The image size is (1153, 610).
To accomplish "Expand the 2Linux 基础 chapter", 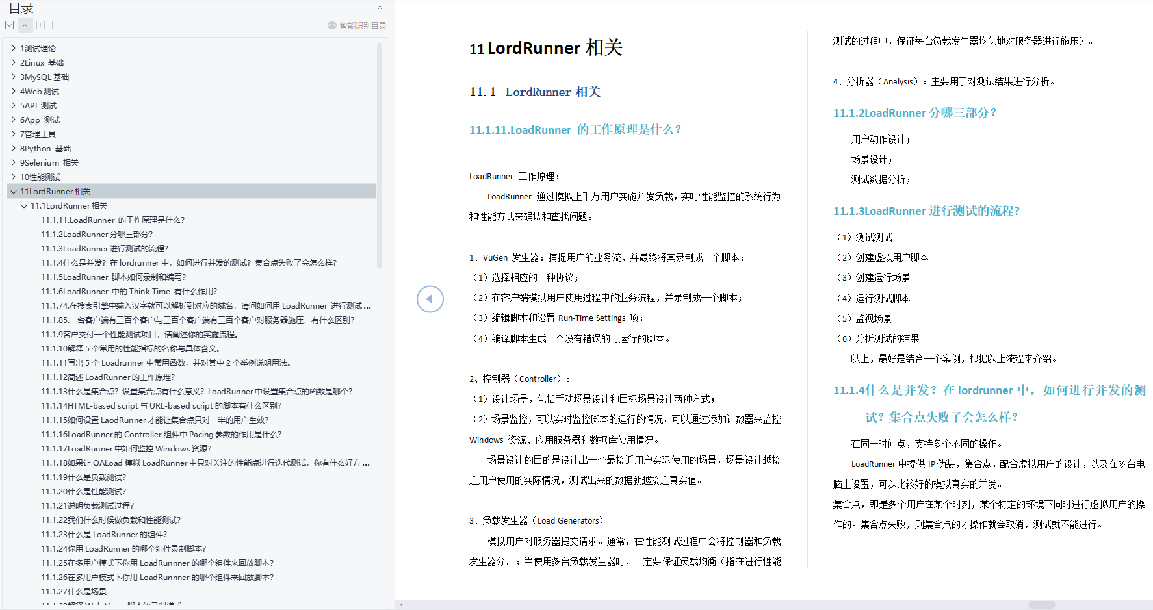I will (14, 62).
